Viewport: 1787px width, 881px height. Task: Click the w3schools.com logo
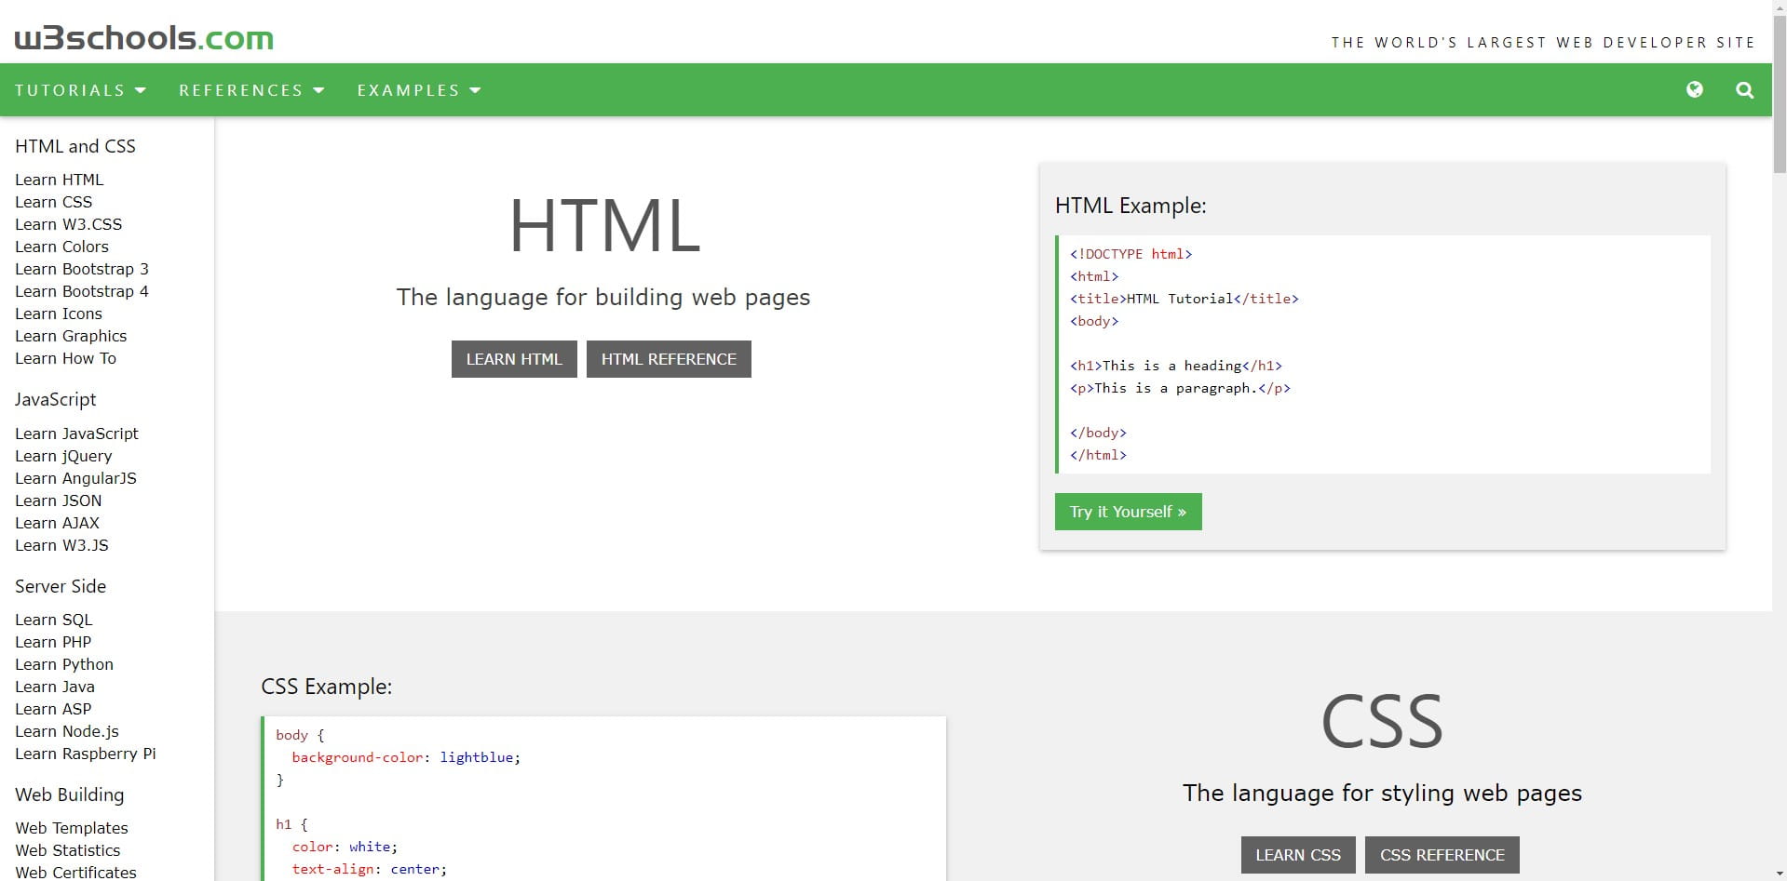pyautogui.click(x=144, y=38)
